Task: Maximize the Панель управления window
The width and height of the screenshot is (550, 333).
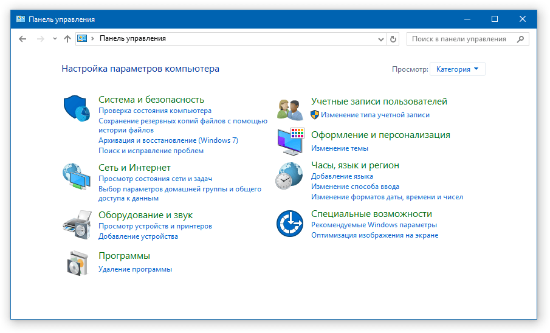Action: 495,19
